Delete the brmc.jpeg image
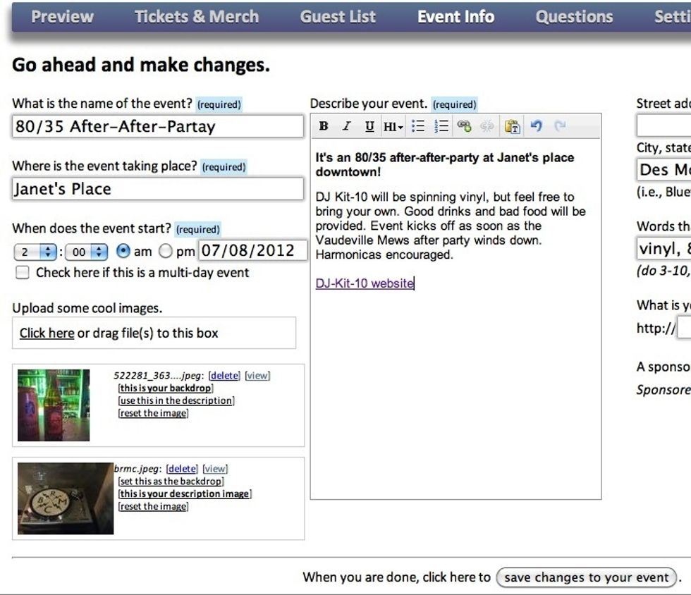This screenshot has height=595, width=691. (182, 469)
